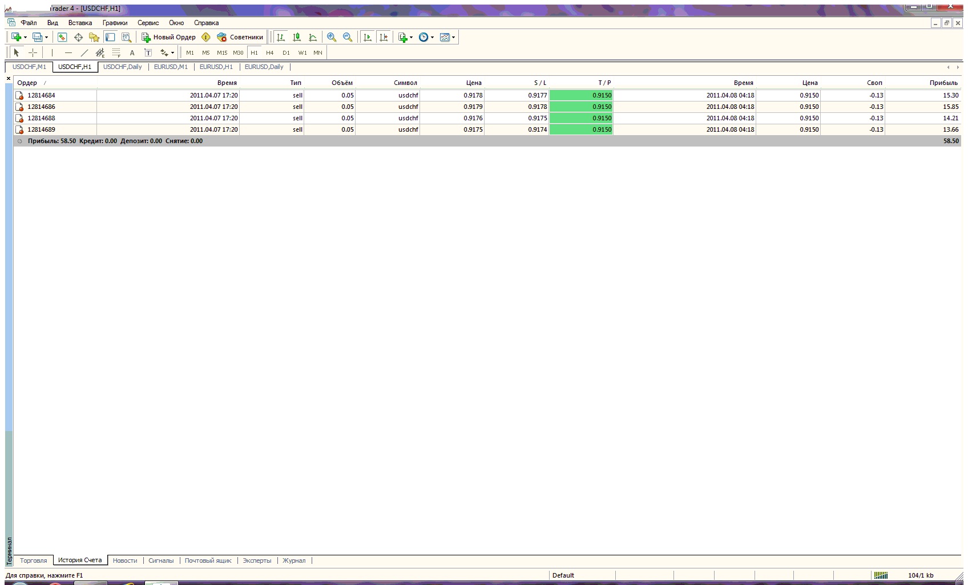
Task: Select the crosshair tool
Action: 33,52
